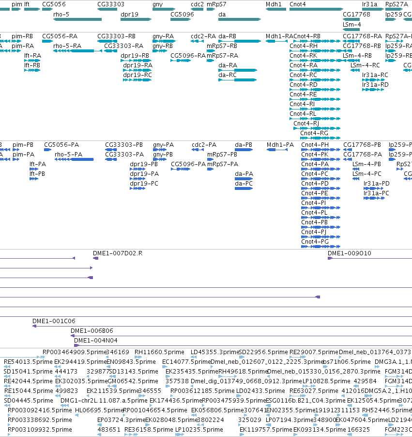
Task: Open the LD02433.5prime EST label
Action: 260,391
